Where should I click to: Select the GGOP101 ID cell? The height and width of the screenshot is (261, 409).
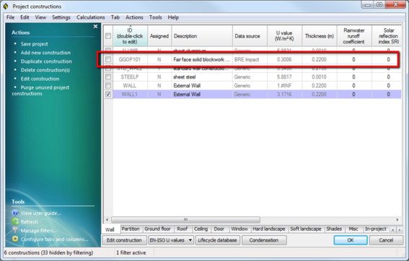pyautogui.click(x=130, y=59)
